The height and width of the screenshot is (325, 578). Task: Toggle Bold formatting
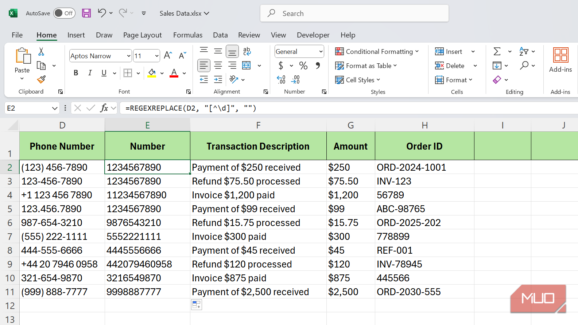[x=76, y=73]
